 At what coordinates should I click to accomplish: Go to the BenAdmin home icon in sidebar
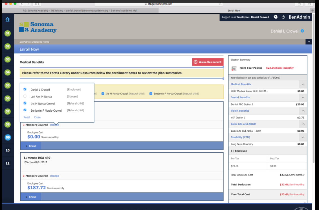pyautogui.click(x=8, y=20)
